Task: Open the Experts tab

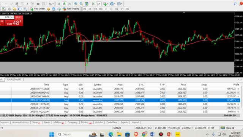Action: click(124, 123)
